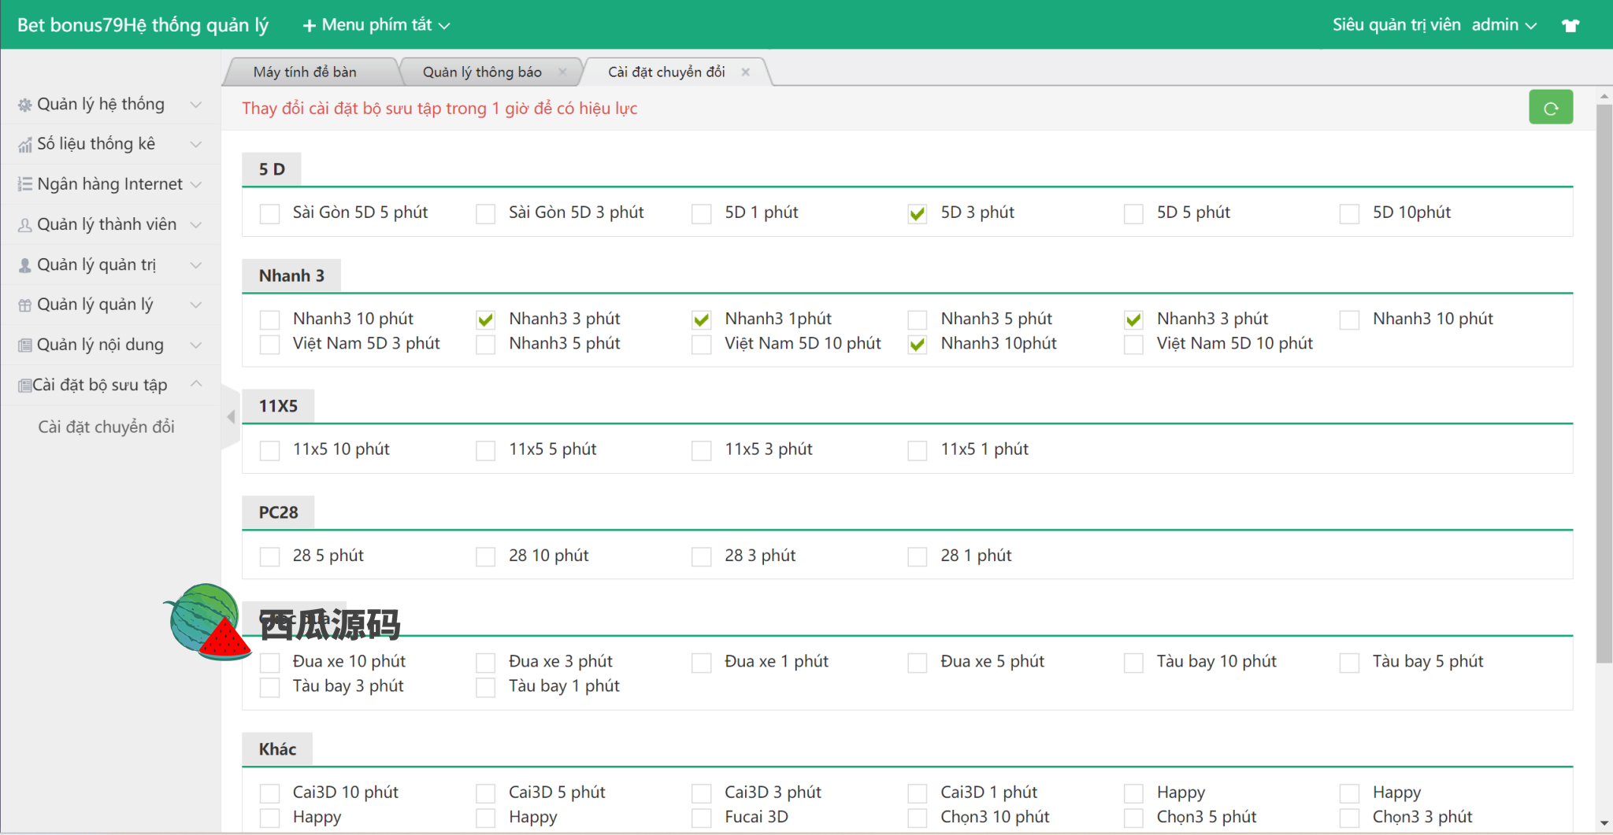1613x835 pixels.
Task: Click the gear icon for Quản lý hệ thống
Action: click(x=25, y=105)
